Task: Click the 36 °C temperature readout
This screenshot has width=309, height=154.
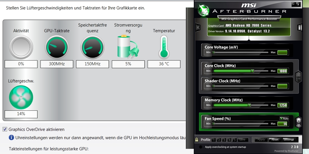Action: (x=164, y=64)
